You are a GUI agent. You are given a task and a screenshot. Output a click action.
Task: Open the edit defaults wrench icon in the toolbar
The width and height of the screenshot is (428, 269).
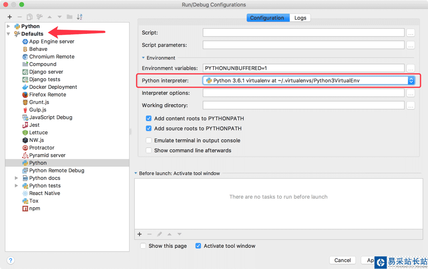point(40,17)
